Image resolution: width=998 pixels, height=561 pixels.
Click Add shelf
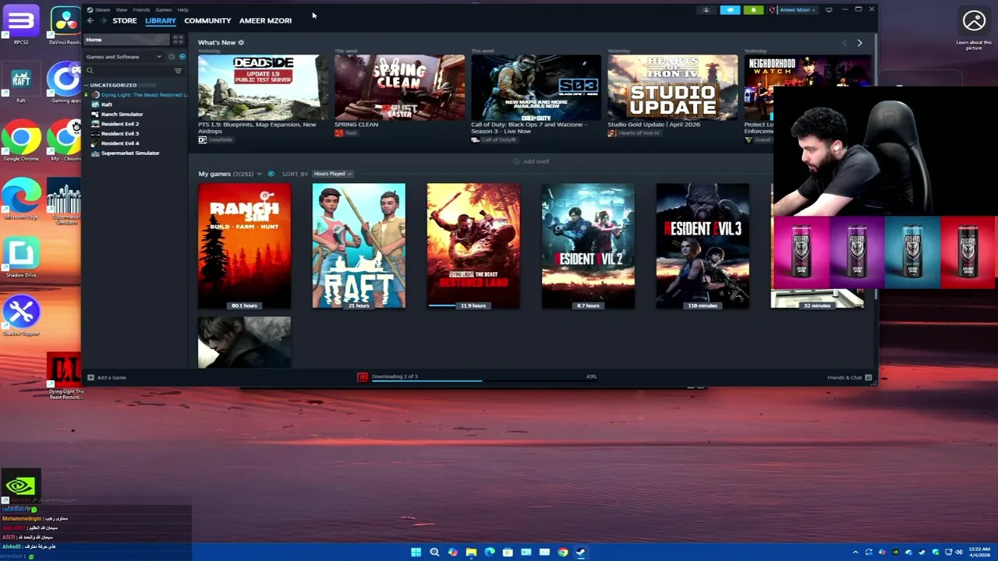pyautogui.click(x=531, y=161)
